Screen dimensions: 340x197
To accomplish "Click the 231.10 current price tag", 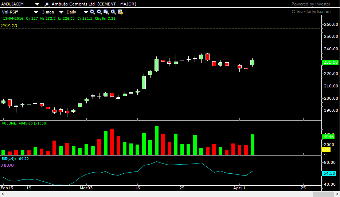I will pyautogui.click(x=330, y=62).
